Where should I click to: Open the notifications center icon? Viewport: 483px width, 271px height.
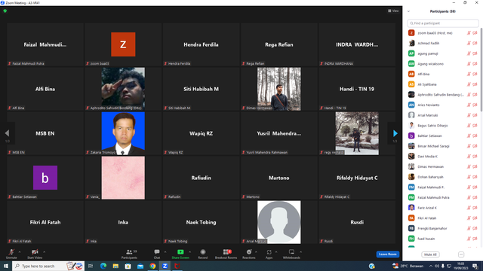(475, 266)
